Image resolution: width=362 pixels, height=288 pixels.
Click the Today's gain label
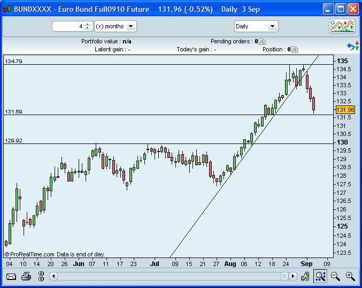(x=195, y=49)
